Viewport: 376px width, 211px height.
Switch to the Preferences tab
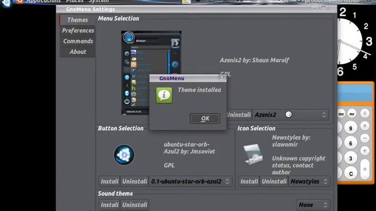[x=78, y=30]
